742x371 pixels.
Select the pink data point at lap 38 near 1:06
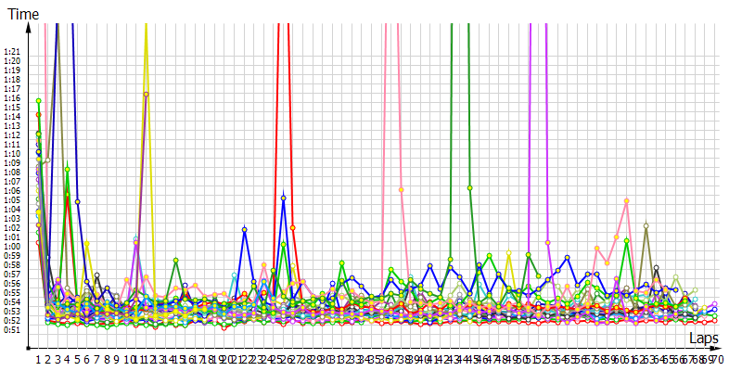pos(401,189)
